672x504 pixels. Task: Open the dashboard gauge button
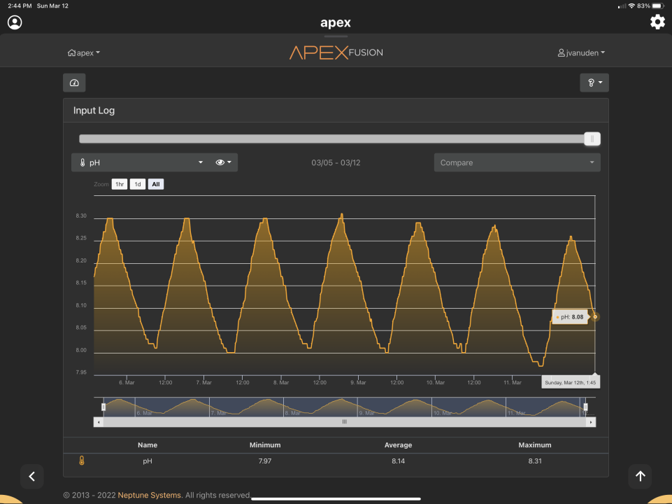(x=74, y=83)
